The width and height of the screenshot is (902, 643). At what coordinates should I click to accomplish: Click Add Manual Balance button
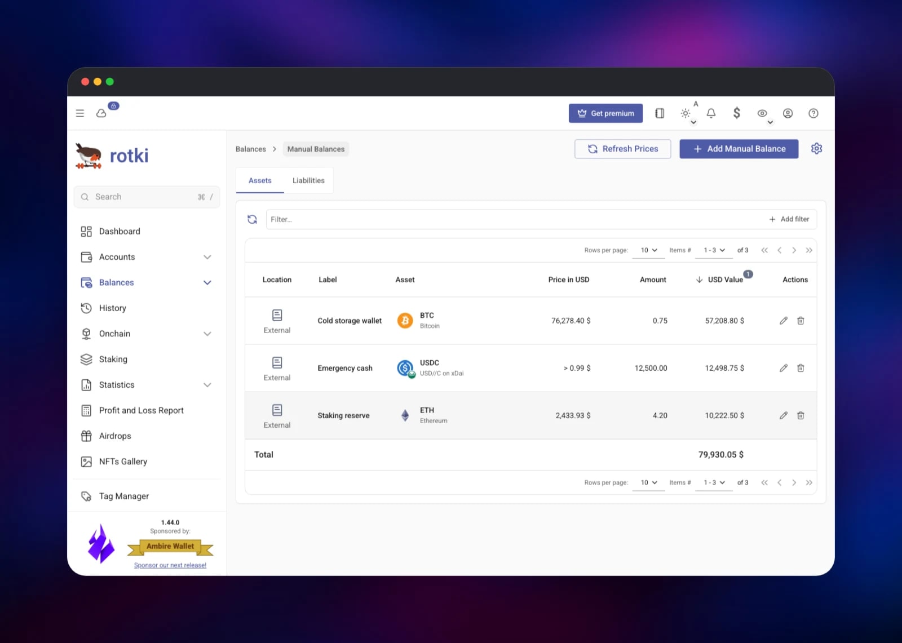coord(739,149)
